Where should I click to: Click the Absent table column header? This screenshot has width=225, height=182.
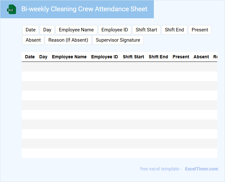click(x=201, y=57)
